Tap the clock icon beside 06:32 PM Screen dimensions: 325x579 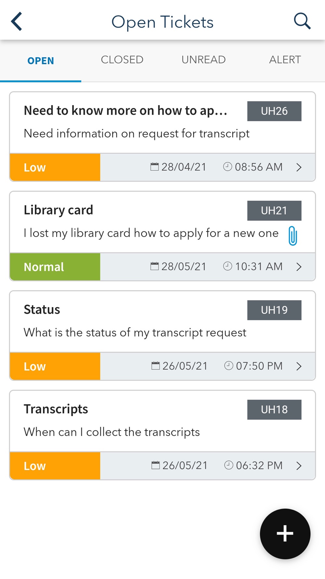[x=229, y=465]
